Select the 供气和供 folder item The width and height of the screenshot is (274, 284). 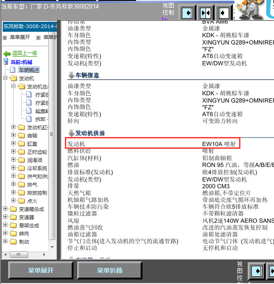coord(38,176)
